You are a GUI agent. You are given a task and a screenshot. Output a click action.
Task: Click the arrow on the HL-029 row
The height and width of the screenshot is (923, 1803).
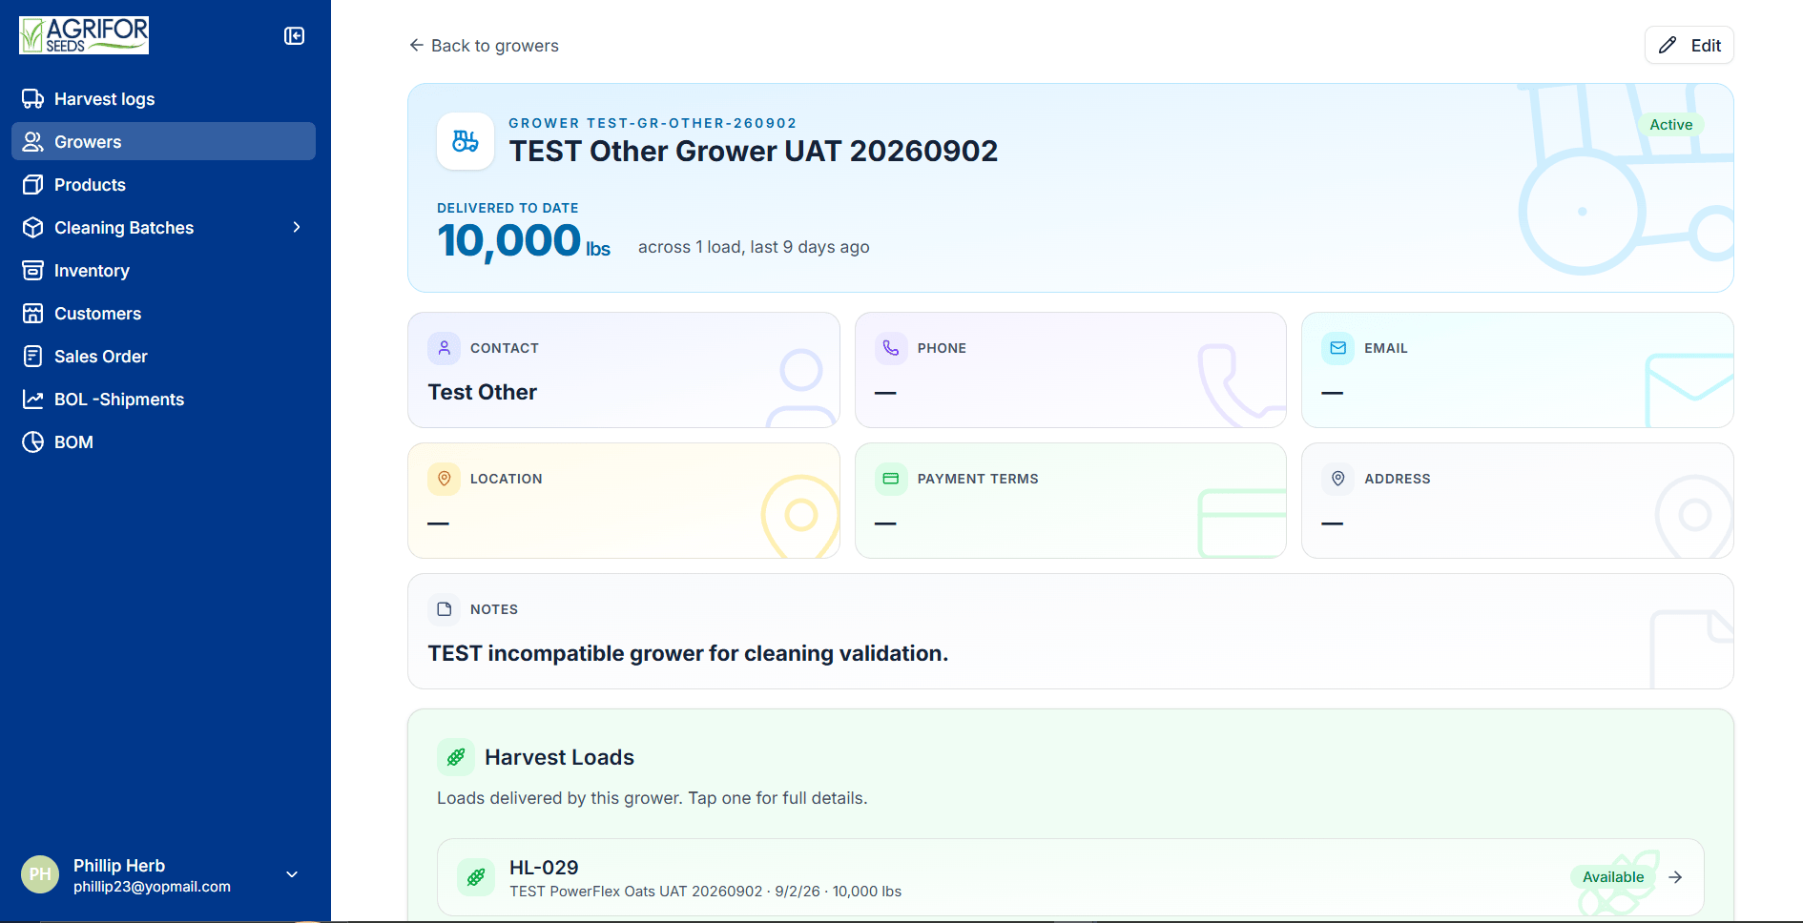click(x=1675, y=877)
